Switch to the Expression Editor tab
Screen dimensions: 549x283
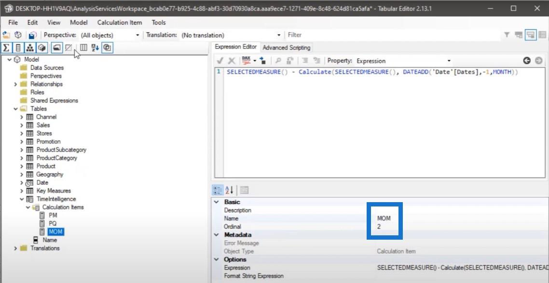[x=235, y=47]
